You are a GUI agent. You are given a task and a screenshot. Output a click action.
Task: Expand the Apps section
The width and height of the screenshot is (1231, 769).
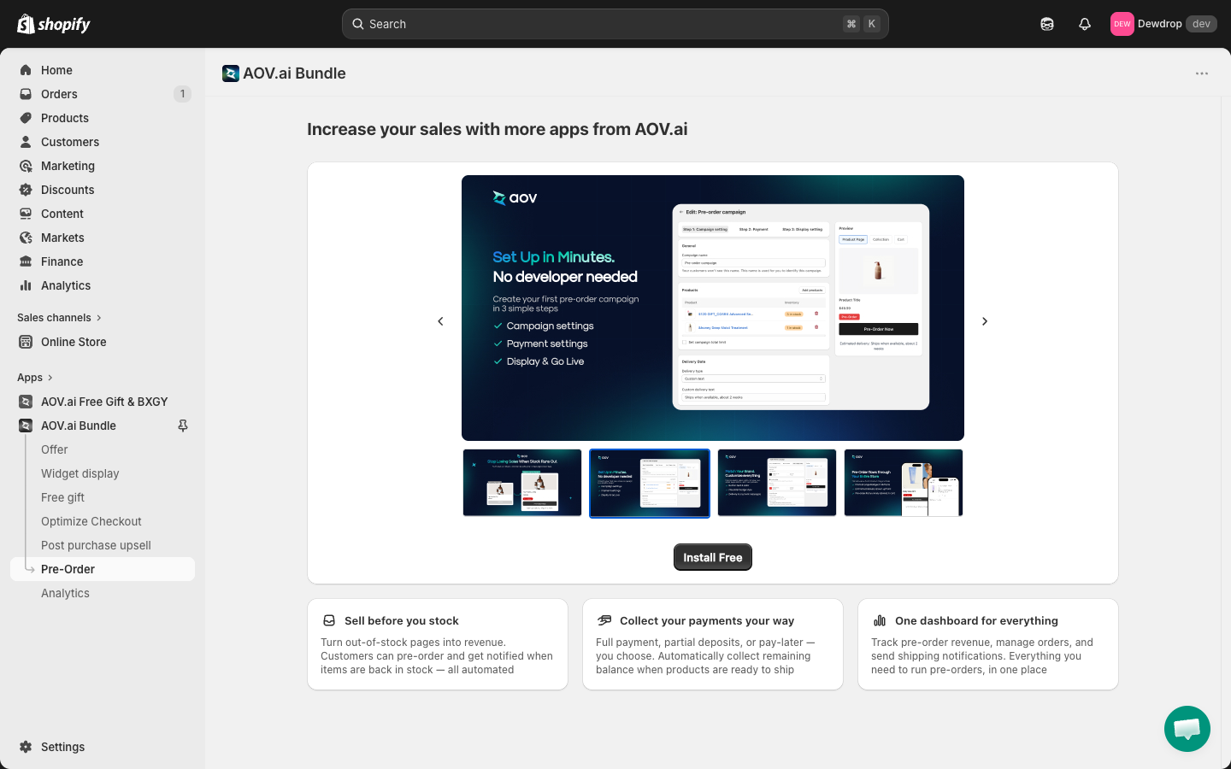click(x=35, y=378)
